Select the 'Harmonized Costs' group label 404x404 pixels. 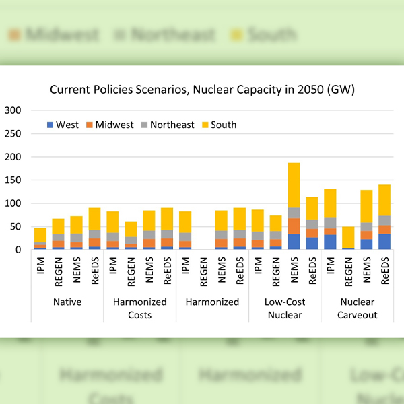(139, 308)
